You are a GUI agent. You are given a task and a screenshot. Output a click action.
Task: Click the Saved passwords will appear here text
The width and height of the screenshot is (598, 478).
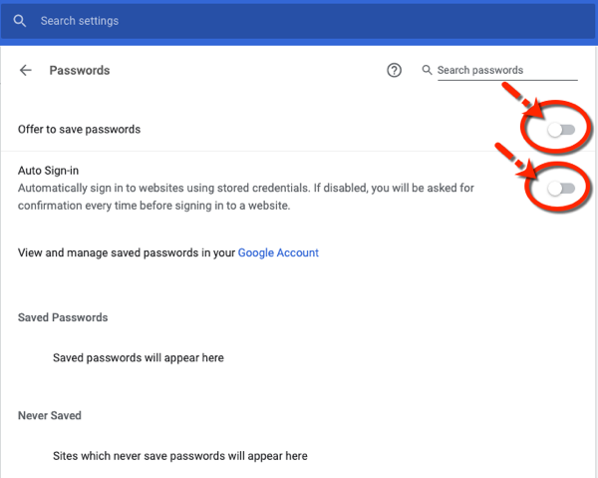[x=138, y=357]
